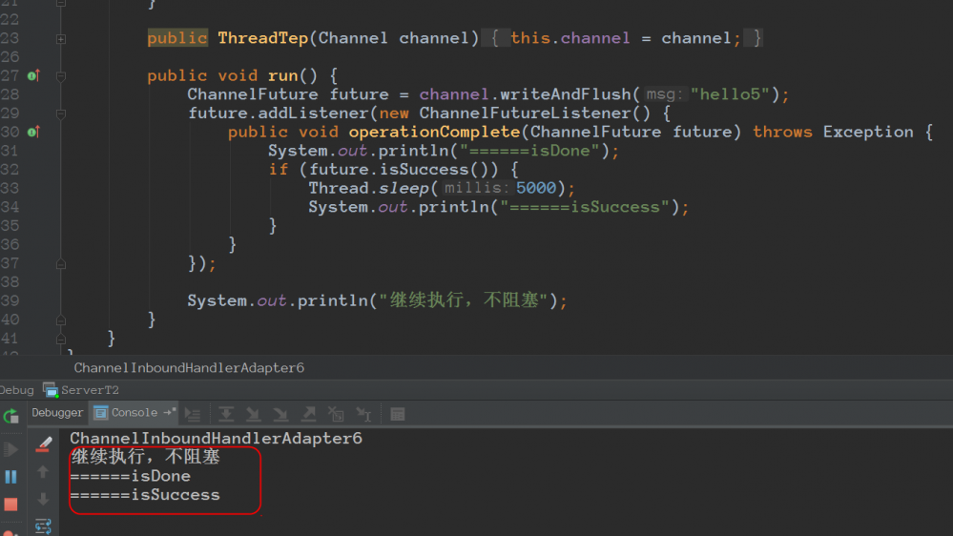
Task: Click the override gutter icon on line 27
Action: coord(33,76)
